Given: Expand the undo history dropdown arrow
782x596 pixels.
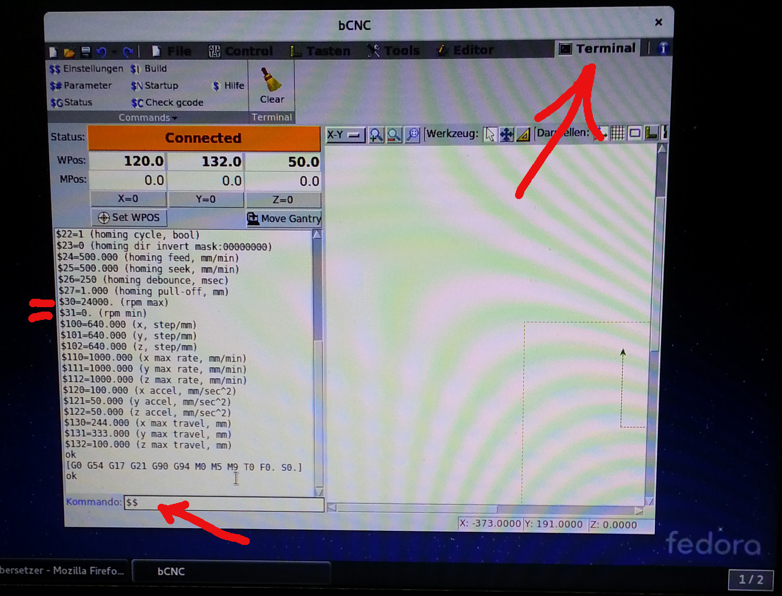Looking at the screenshot, I should click(x=114, y=52).
